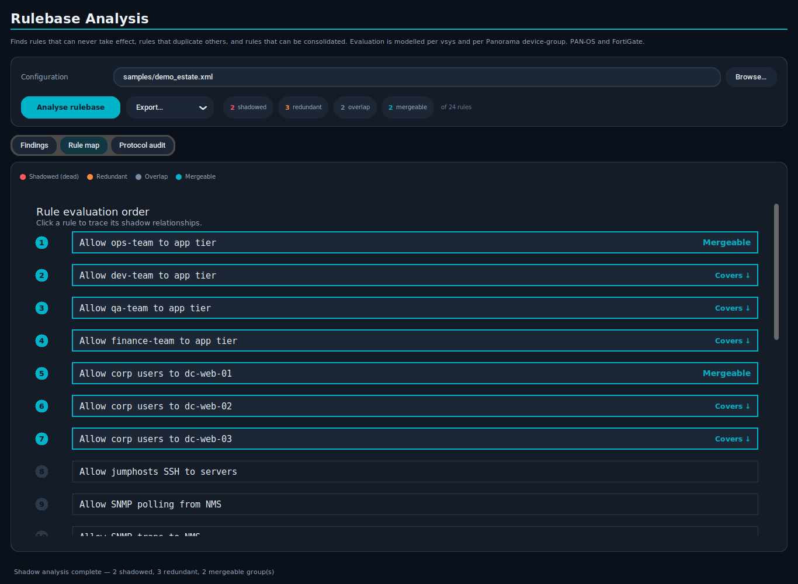
Task: Trace rule Allow corp users to dc-web-02
Action: tap(415, 406)
